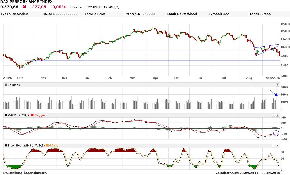Close the MACD indicator panel

[x=277, y=115]
